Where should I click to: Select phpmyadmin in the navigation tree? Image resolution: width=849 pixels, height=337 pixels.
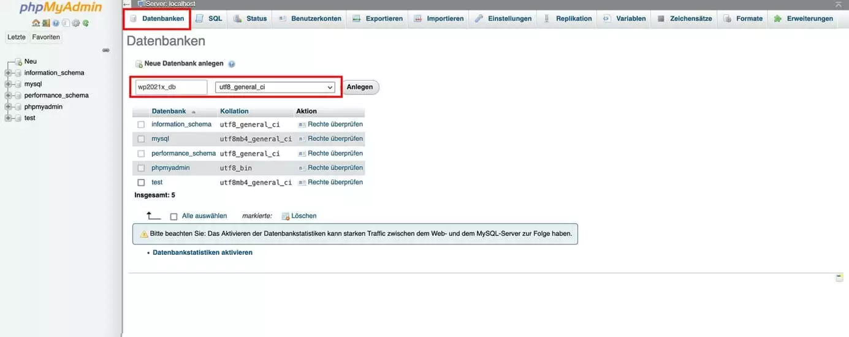(x=42, y=107)
